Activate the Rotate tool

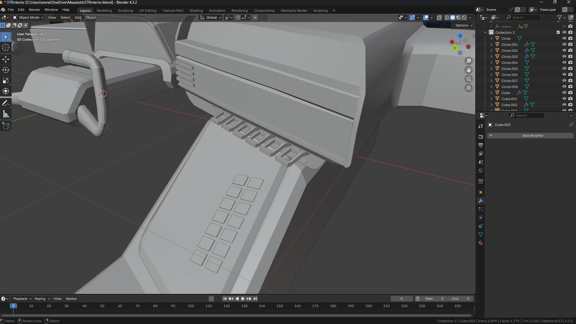(6, 70)
